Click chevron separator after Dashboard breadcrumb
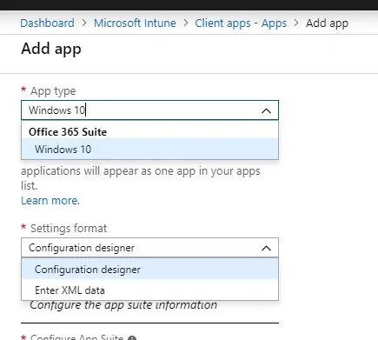This screenshot has width=378, height=340. tap(84, 23)
